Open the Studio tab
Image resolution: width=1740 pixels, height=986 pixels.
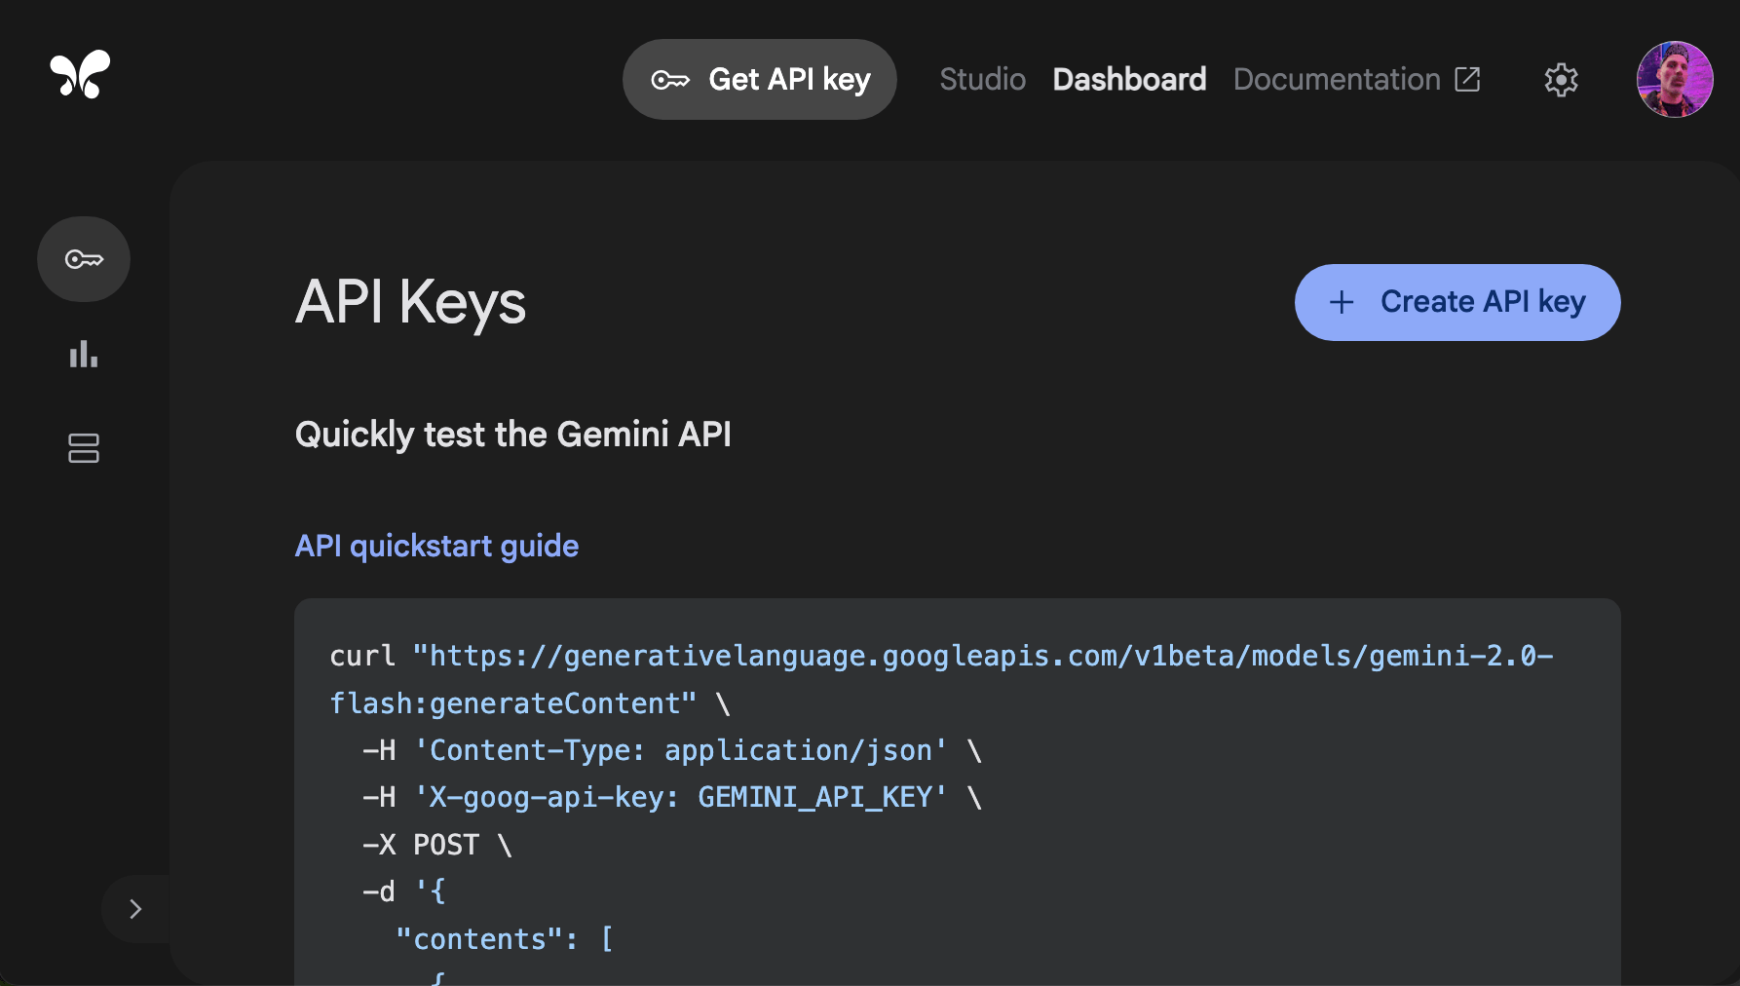[982, 79]
